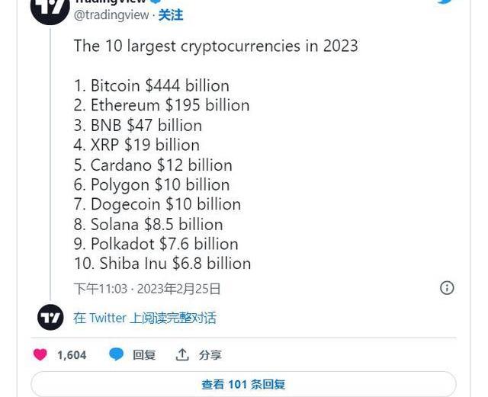Click the Shiba Inu $6.8 billion line

pyautogui.click(x=162, y=264)
